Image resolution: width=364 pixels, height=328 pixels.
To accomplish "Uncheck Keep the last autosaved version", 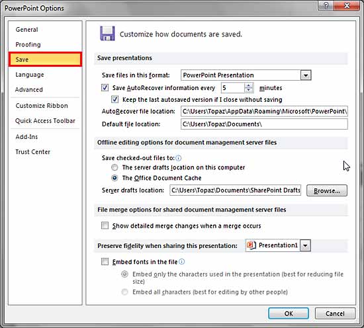I will pyautogui.click(x=114, y=99).
